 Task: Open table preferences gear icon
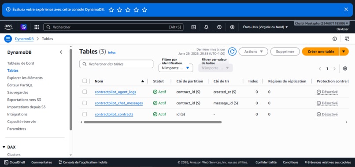pyautogui.click(x=345, y=68)
